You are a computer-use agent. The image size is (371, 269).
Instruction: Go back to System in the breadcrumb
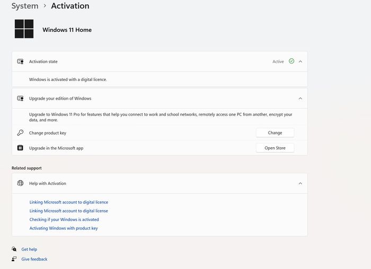[x=25, y=6]
